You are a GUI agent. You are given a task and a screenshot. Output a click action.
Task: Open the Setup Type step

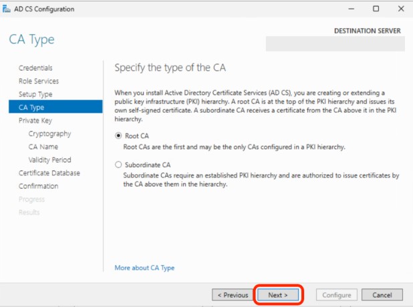[35, 94]
